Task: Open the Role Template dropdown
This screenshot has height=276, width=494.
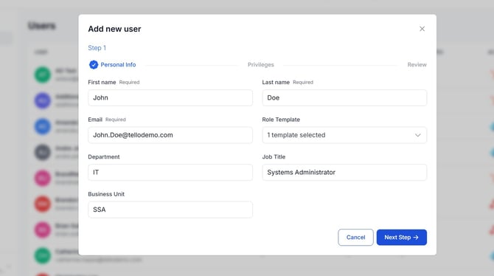Action: pos(344,135)
